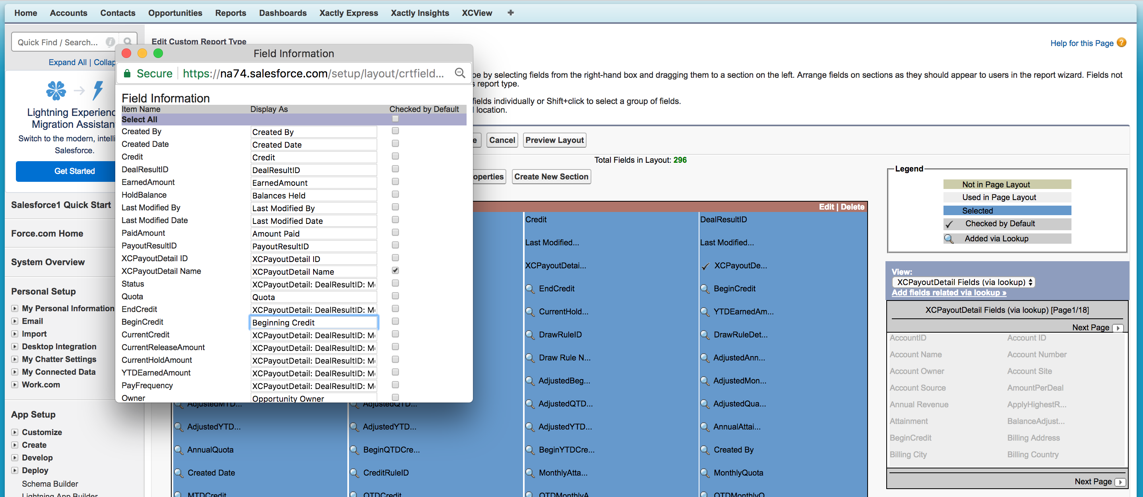
Task: Check the Credit default checkbox
Action: click(395, 156)
